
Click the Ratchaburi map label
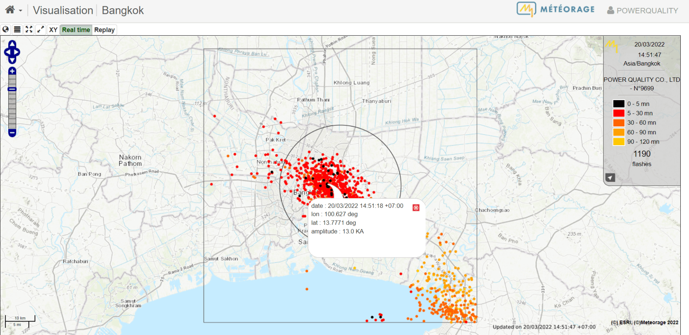(x=75, y=261)
